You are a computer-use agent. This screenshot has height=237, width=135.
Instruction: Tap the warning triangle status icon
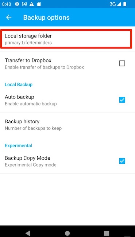coord(32,4)
